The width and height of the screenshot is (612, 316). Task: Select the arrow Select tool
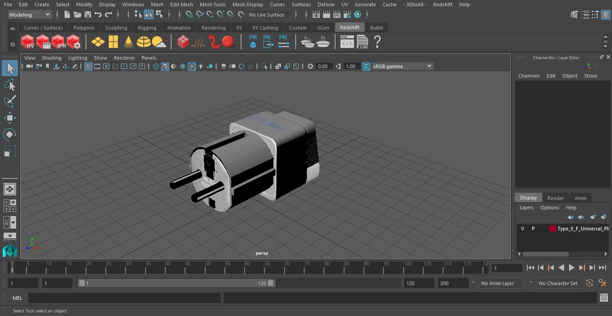pyautogui.click(x=10, y=68)
